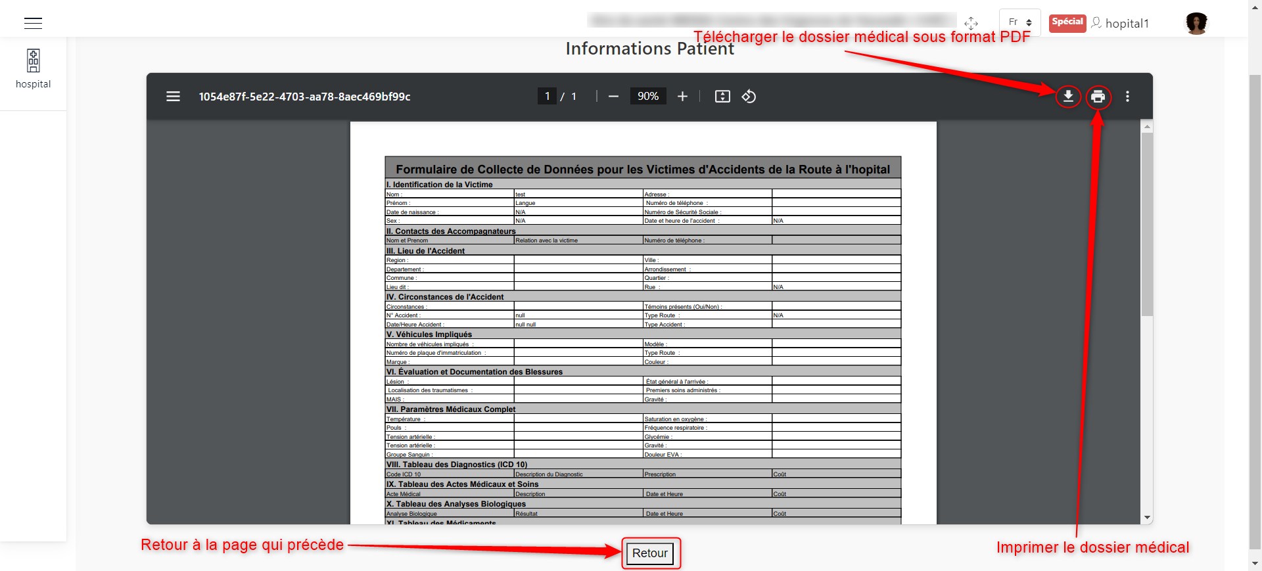Click the PDF viewer vertical scrollbar thumb

pos(1147,224)
